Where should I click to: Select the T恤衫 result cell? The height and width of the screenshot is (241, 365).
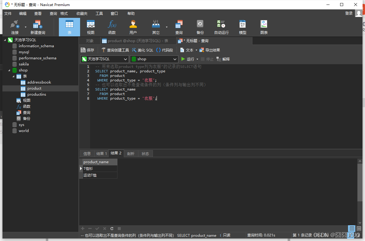100,169
